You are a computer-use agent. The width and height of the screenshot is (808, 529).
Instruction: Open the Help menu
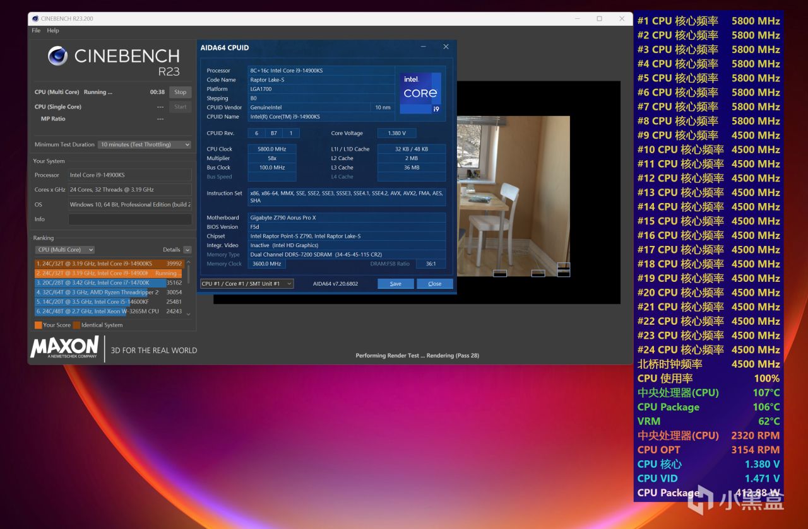click(x=53, y=30)
